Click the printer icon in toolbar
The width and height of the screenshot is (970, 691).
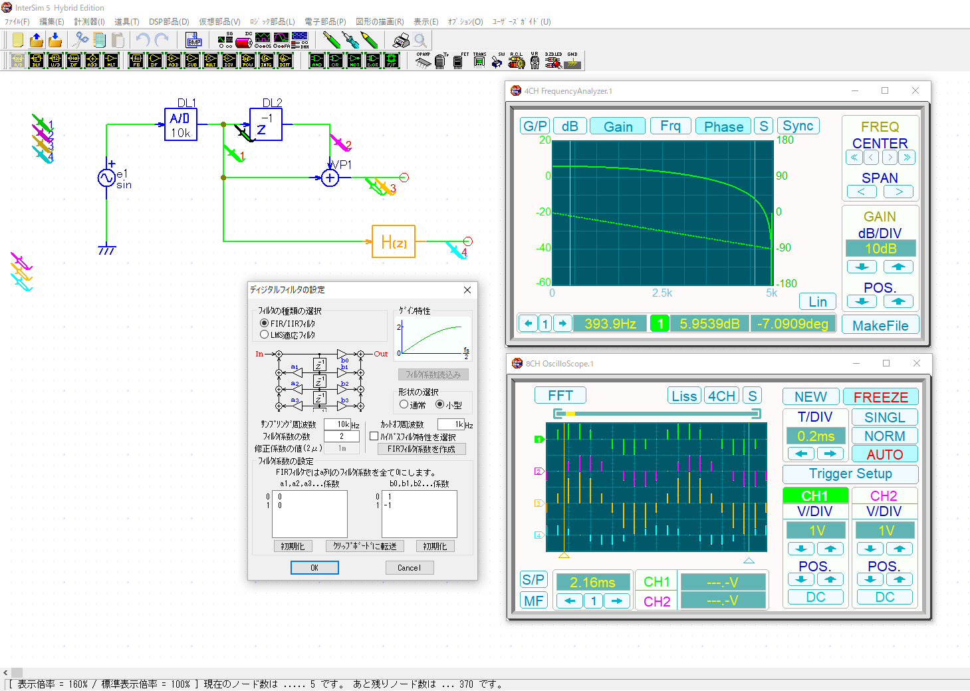click(x=401, y=41)
